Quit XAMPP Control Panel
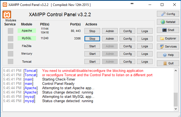Viewport: 181px width, 117px height. 168,63
